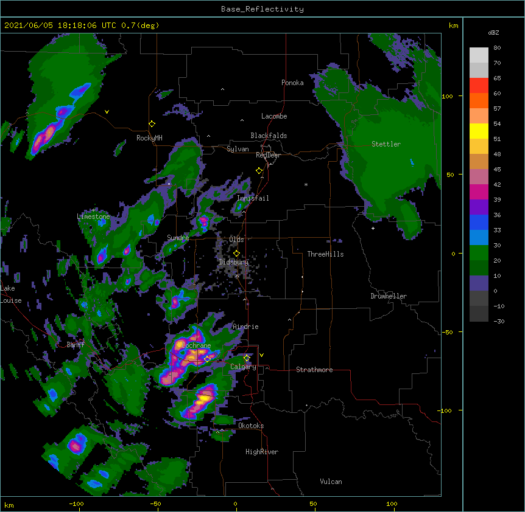Image resolution: width=525 pixels, height=512 pixels.
Task: Click the Stettler city label
Action: coord(386,144)
